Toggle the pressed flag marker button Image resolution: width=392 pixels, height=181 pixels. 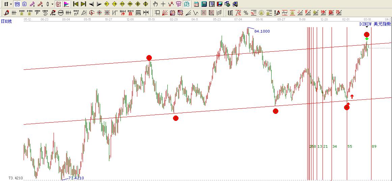[66, 4]
